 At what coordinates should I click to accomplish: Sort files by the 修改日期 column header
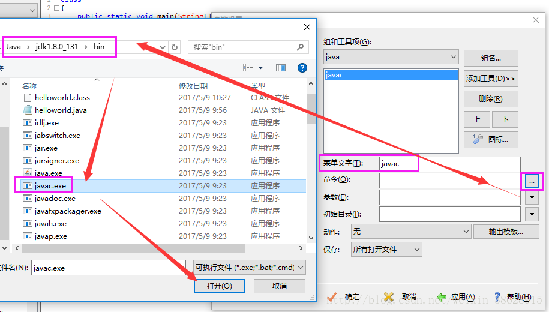[x=193, y=86]
